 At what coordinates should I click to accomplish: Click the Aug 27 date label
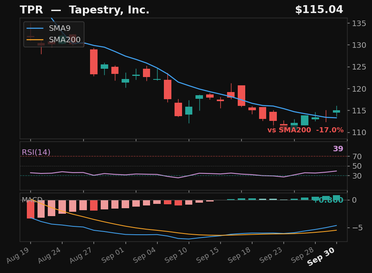(x=81, y=255)
